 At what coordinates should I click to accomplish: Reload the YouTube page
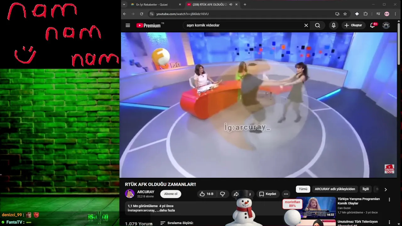click(142, 14)
